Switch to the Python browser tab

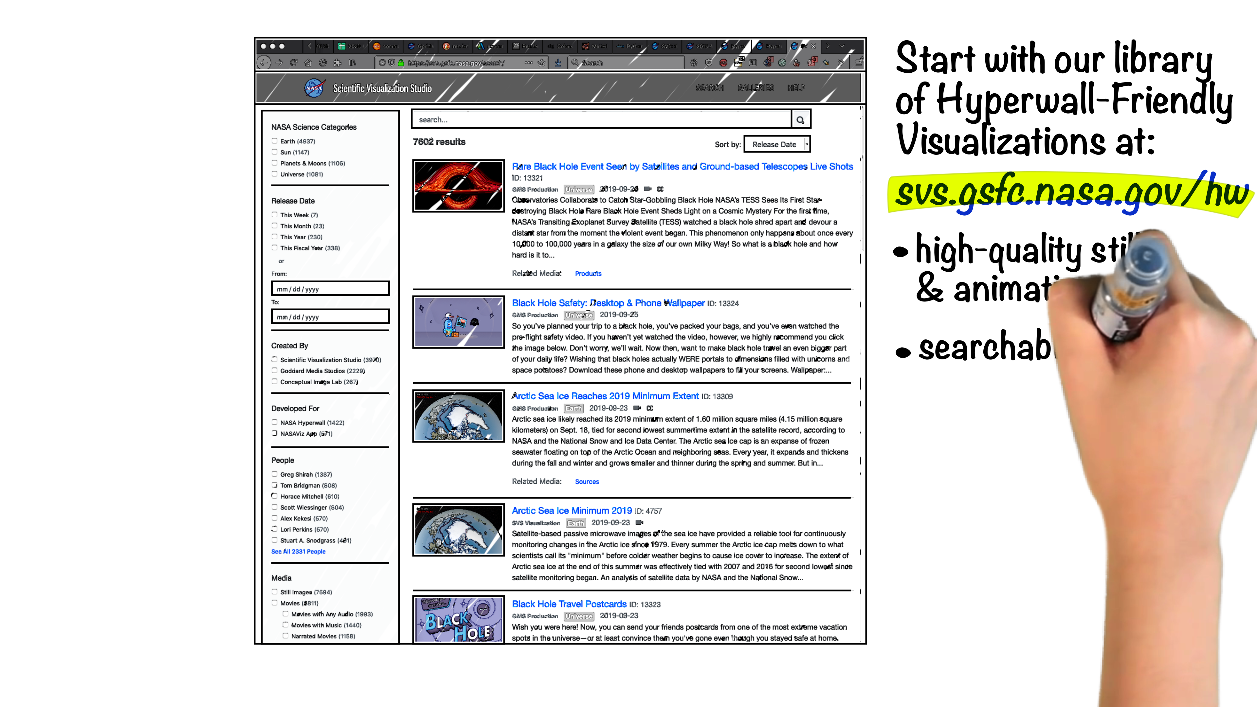tap(629, 46)
